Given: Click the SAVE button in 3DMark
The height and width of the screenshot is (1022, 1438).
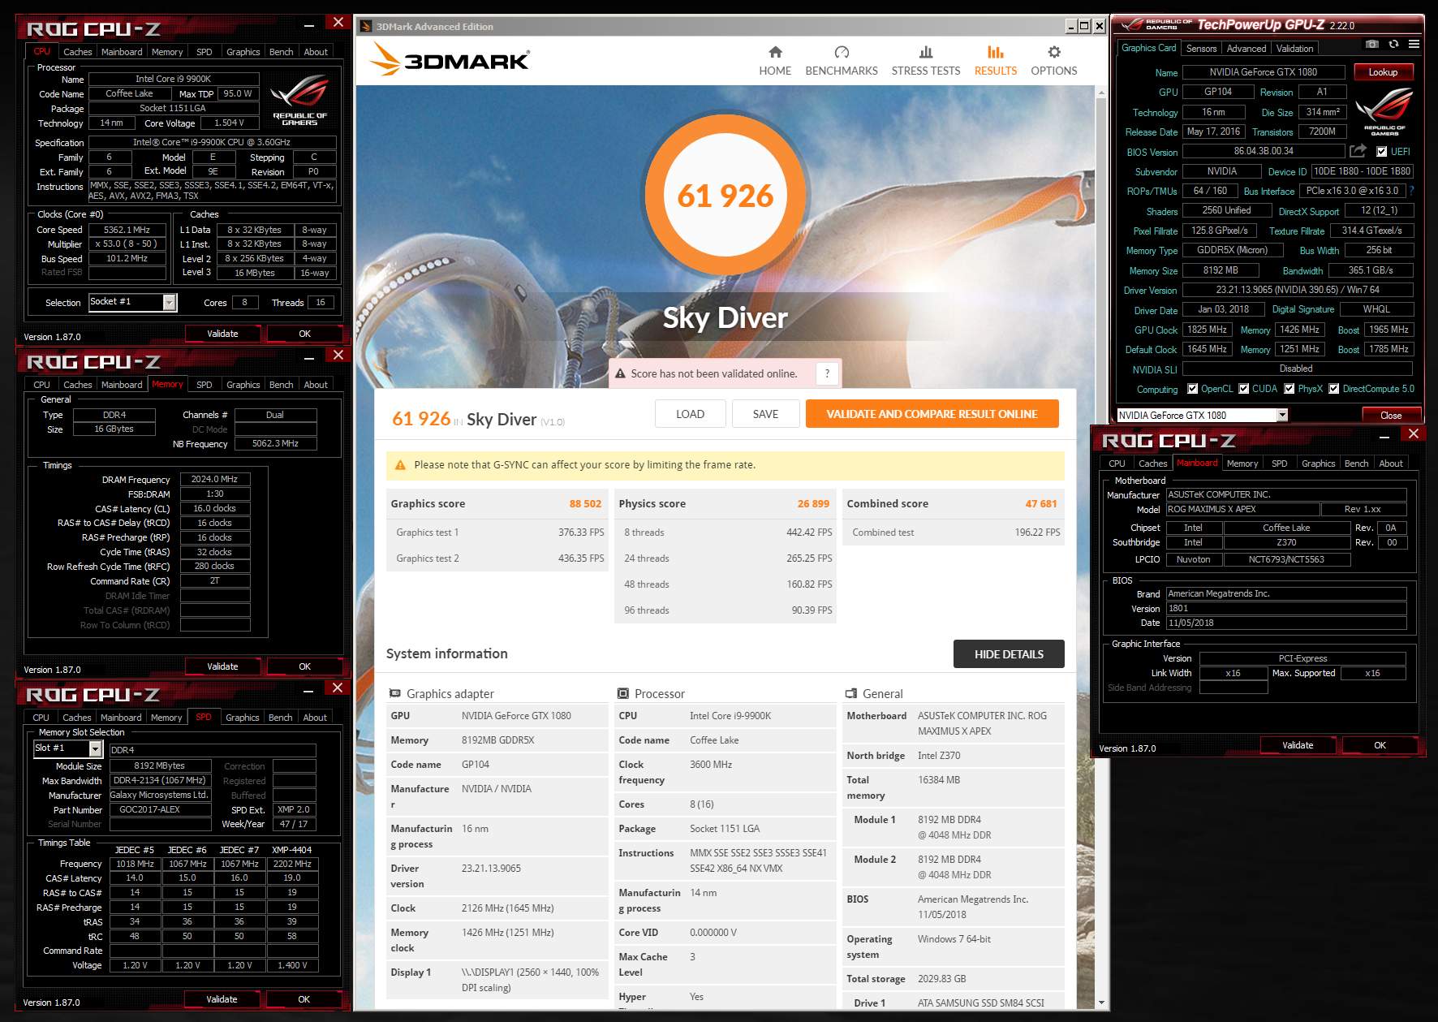Looking at the screenshot, I should (765, 414).
